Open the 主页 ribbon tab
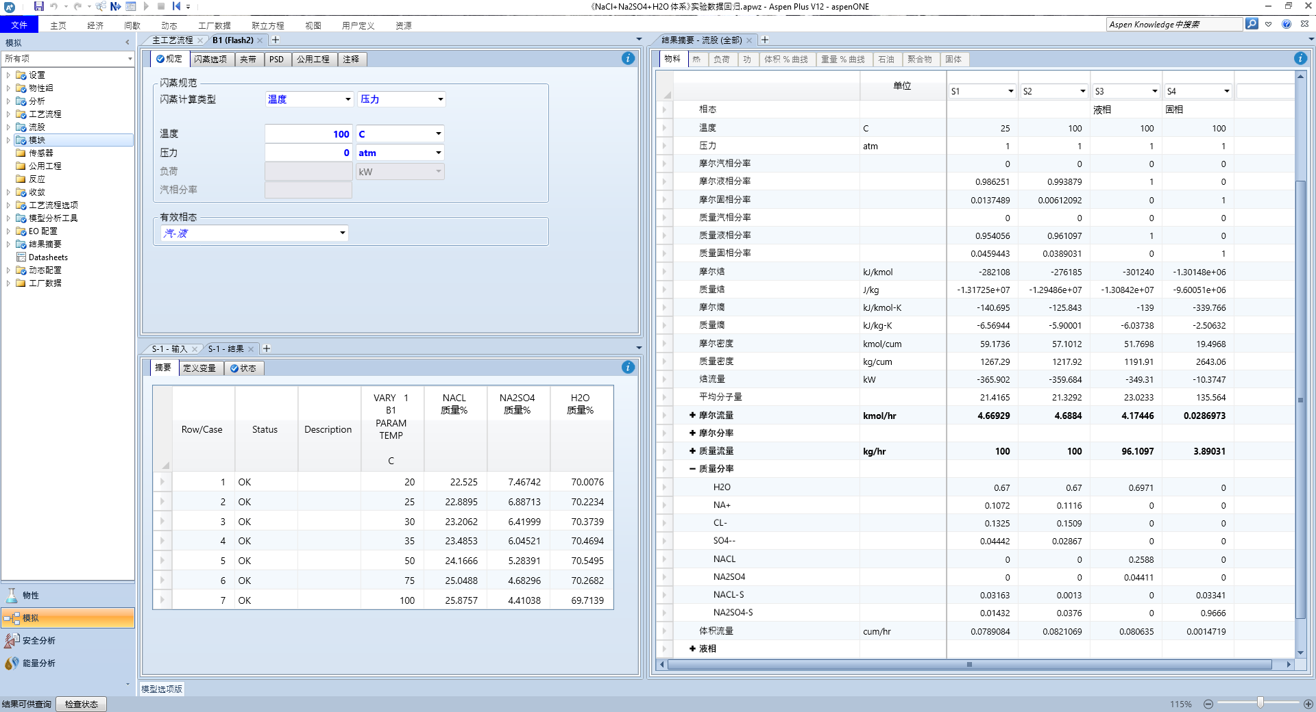Image resolution: width=1316 pixels, height=712 pixels. point(58,25)
